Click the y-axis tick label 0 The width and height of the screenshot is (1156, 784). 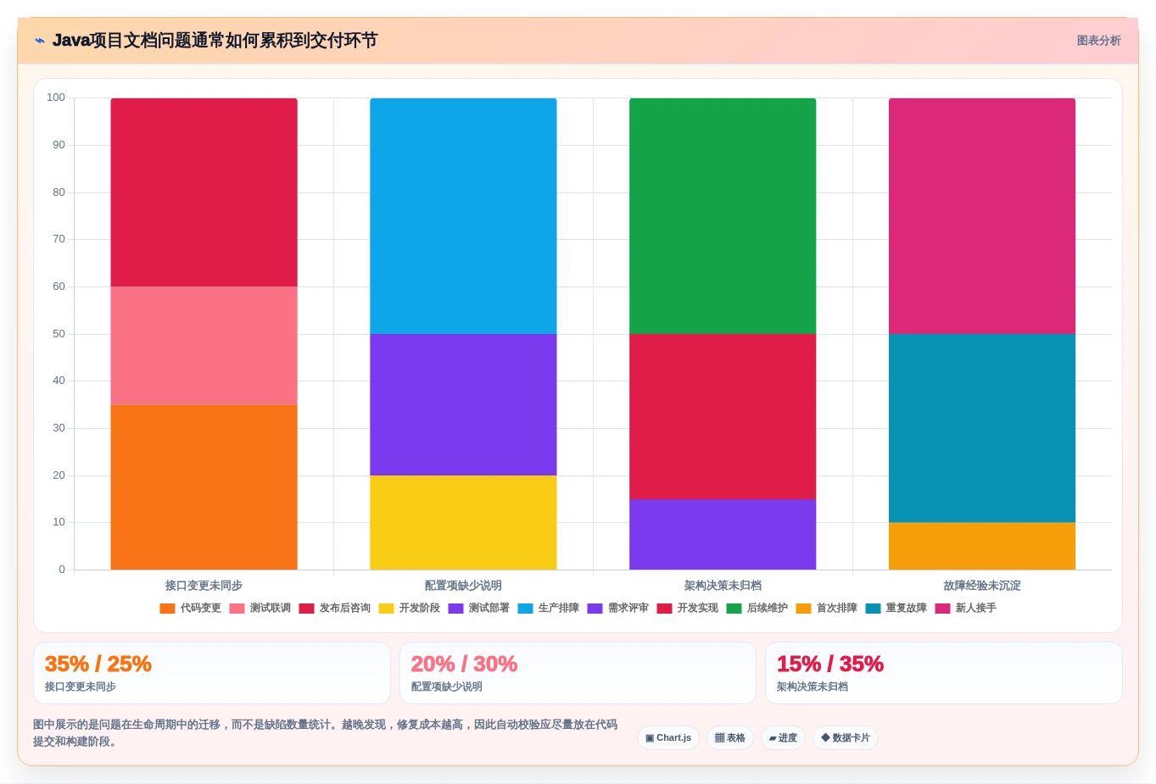62,570
